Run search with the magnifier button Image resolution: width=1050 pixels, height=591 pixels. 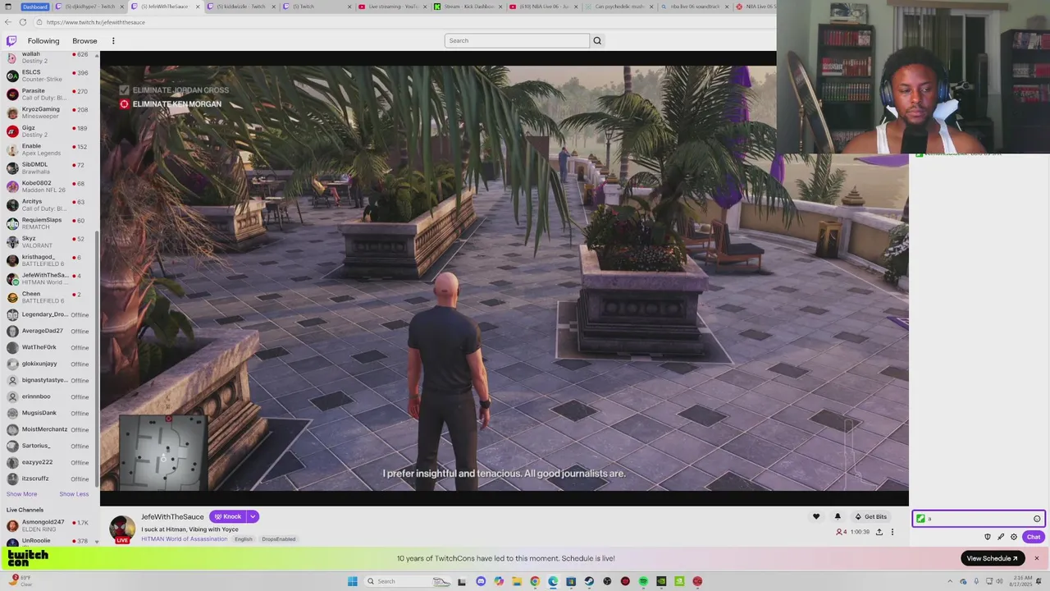(597, 40)
